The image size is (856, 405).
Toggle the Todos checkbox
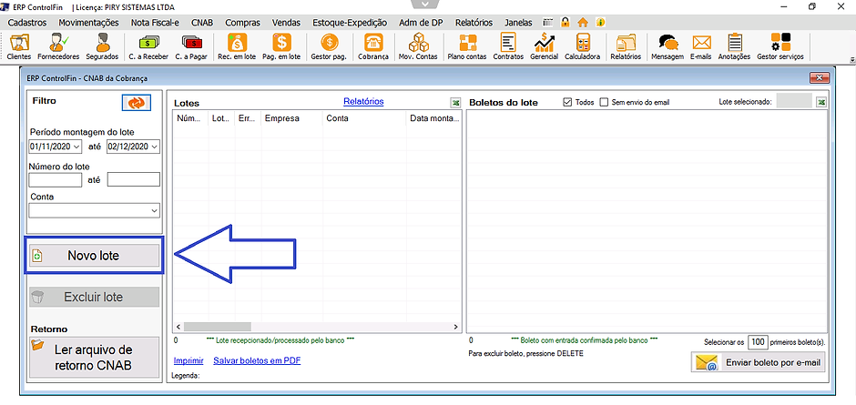[566, 102]
